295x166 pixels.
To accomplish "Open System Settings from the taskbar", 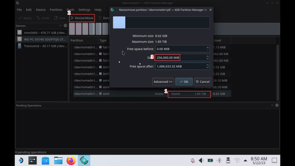I will click(32, 161).
